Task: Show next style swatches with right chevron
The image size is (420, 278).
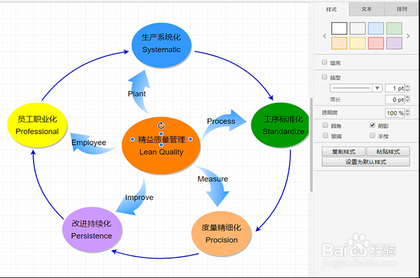Action: tap(408, 36)
